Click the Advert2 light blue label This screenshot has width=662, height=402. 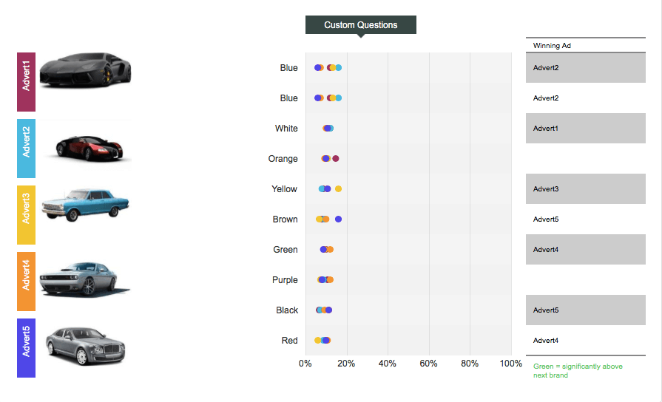(x=26, y=149)
